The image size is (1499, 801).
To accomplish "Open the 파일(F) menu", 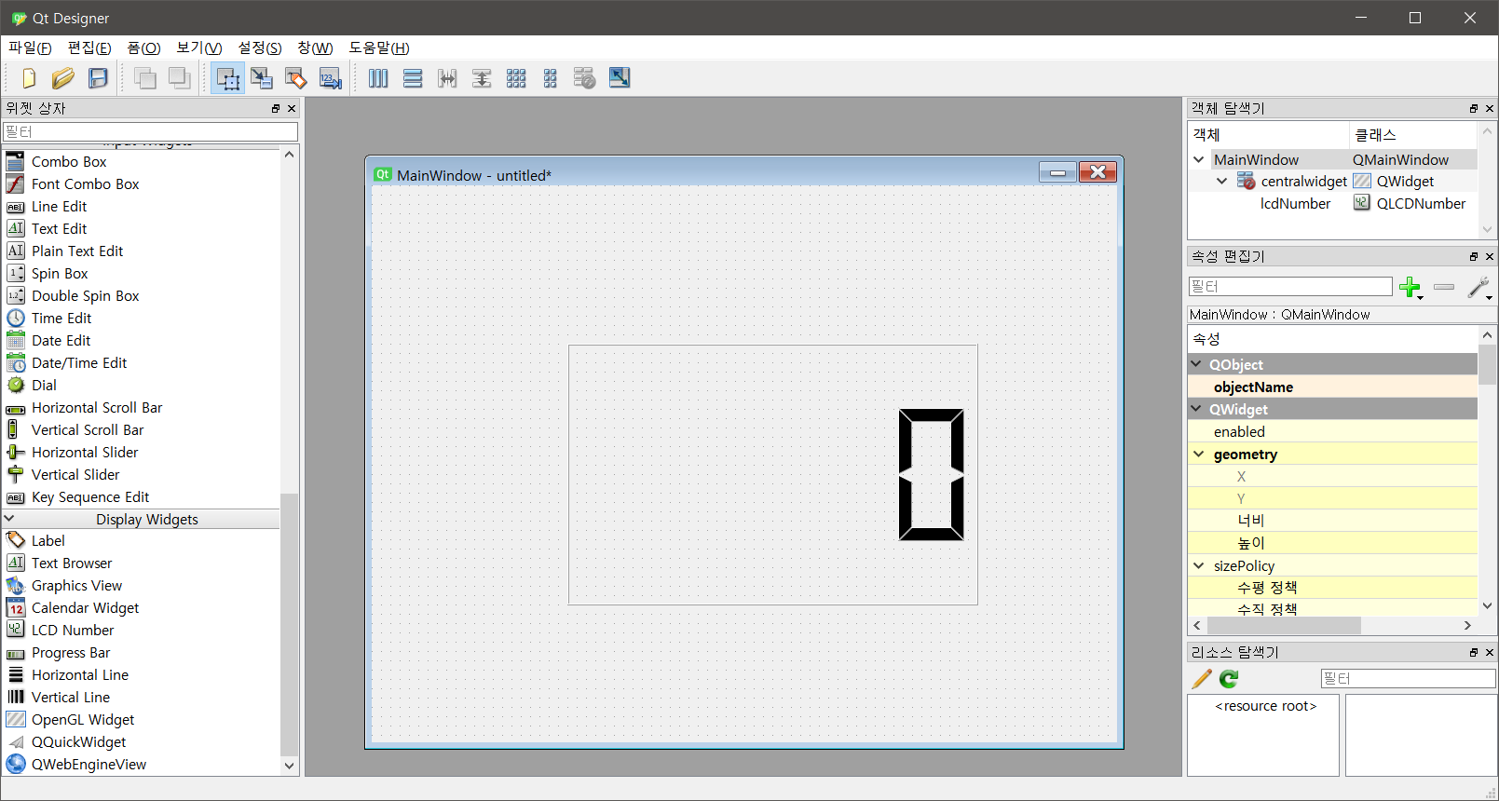I will (x=30, y=48).
